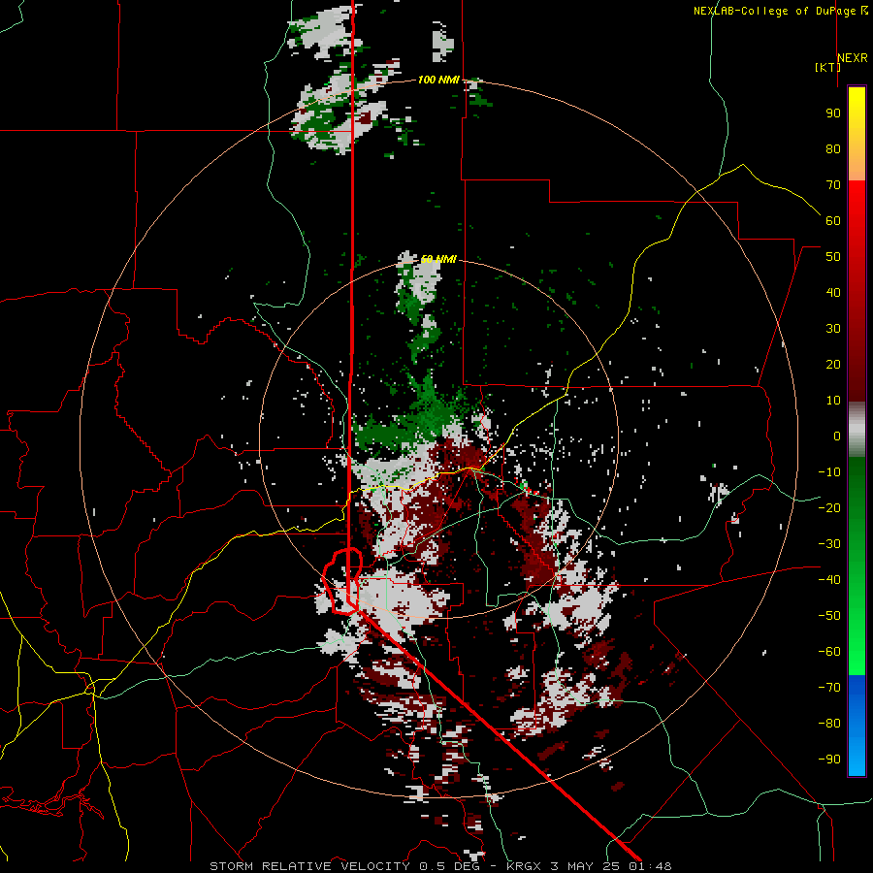Select the -80 velocity scale label
Image resolution: width=873 pixels, height=873 pixels.
pos(829,724)
